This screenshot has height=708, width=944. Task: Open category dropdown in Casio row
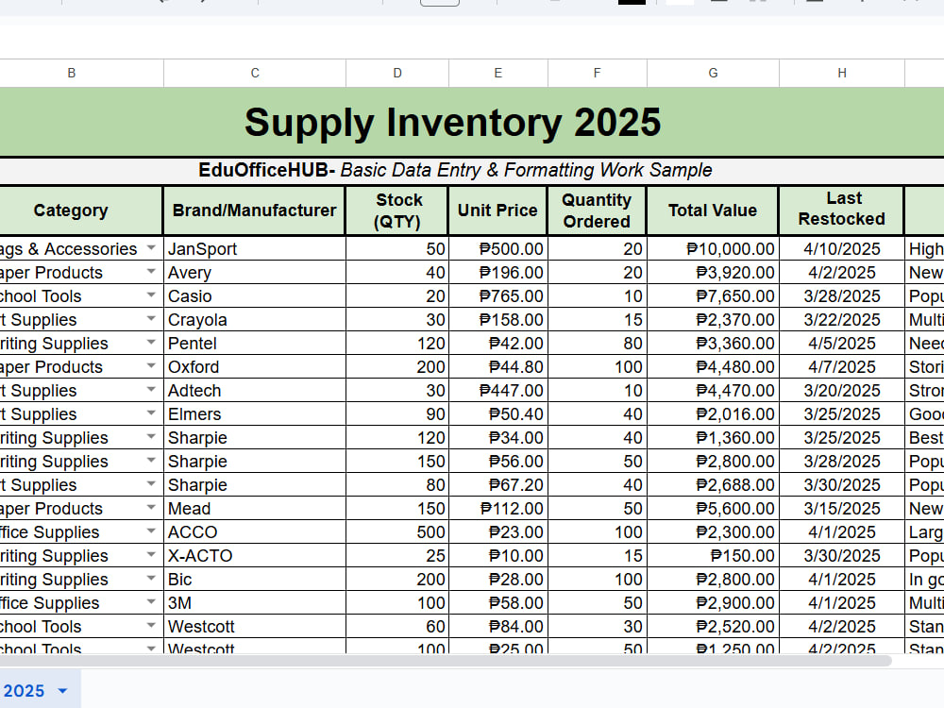coord(151,295)
